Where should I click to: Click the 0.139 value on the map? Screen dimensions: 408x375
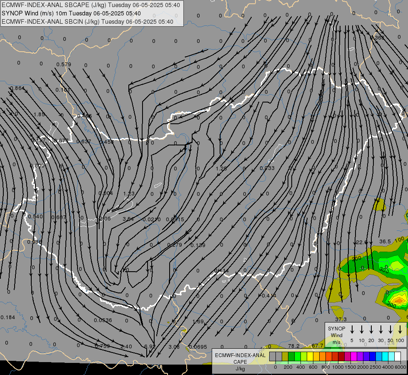[x=198, y=245]
